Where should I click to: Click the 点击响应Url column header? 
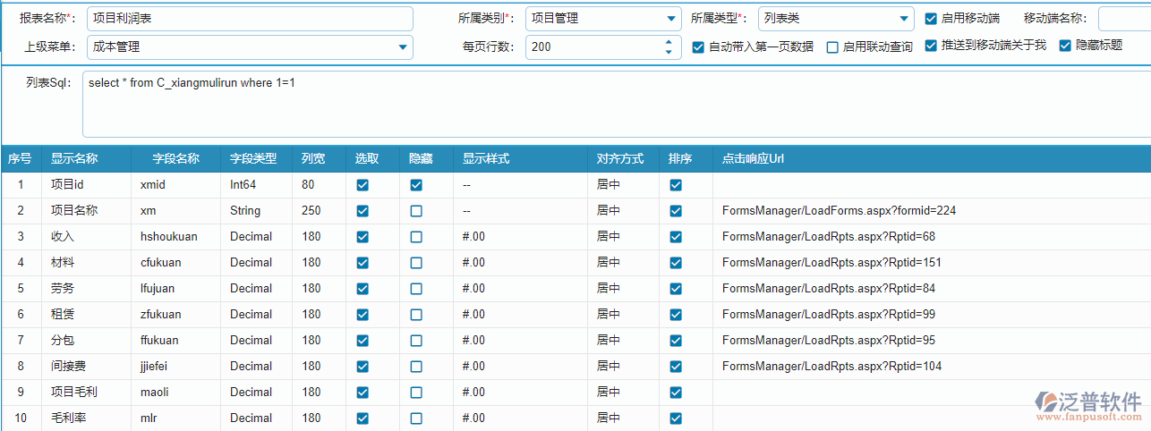(753, 159)
